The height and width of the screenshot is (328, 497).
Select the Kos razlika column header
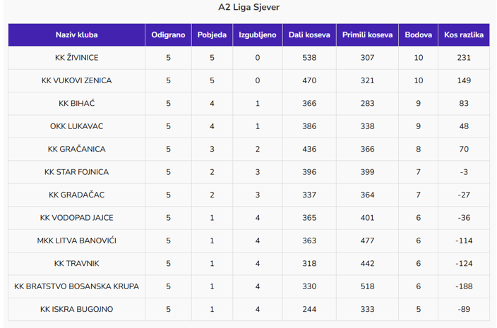click(x=464, y=35)
